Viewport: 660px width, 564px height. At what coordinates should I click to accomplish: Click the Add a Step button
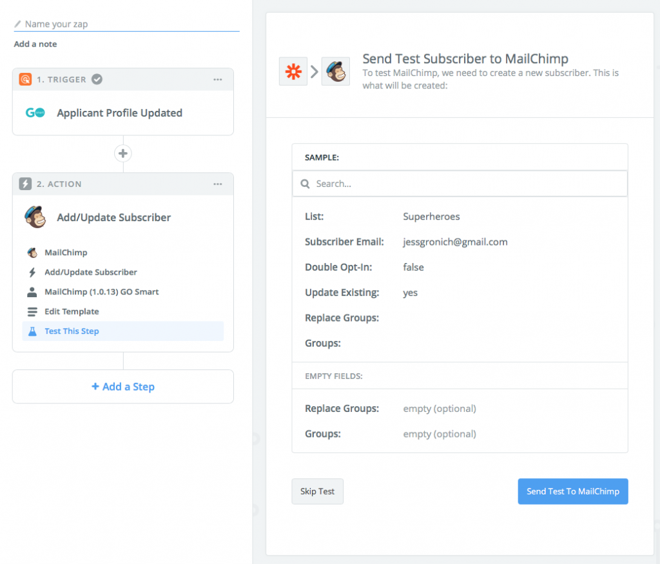tap(123, 387)
